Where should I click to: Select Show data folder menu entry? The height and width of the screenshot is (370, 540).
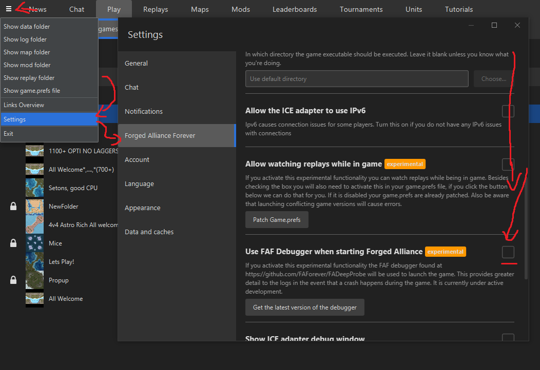pos(49,27)
